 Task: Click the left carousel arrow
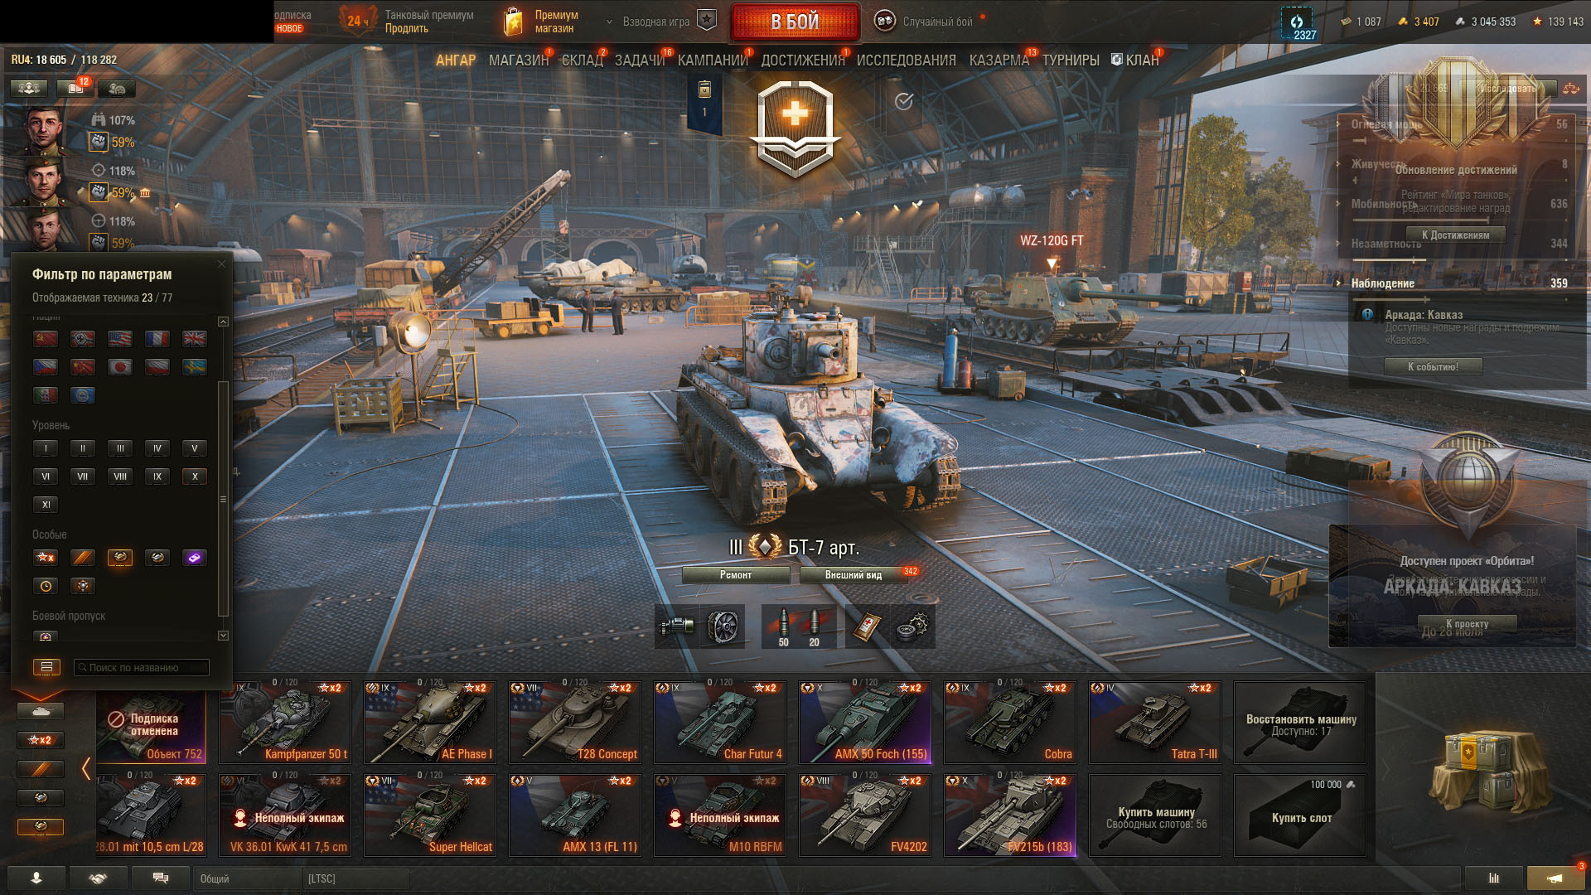click(x=86, y=769)
